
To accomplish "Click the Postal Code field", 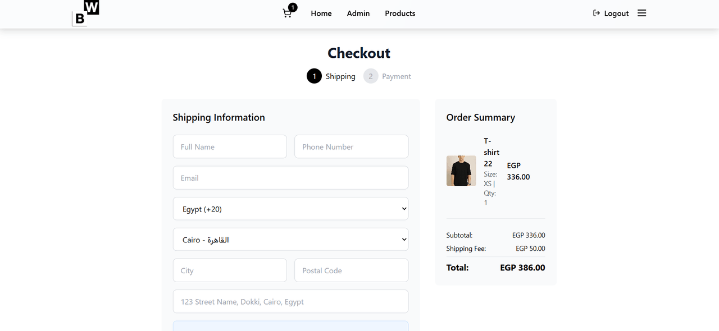I will point(351,270).
